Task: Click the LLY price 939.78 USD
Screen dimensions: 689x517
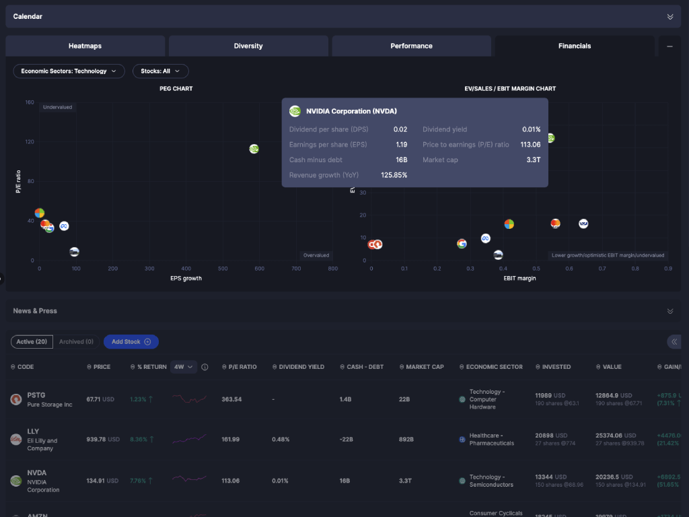Action: point(103,439)
